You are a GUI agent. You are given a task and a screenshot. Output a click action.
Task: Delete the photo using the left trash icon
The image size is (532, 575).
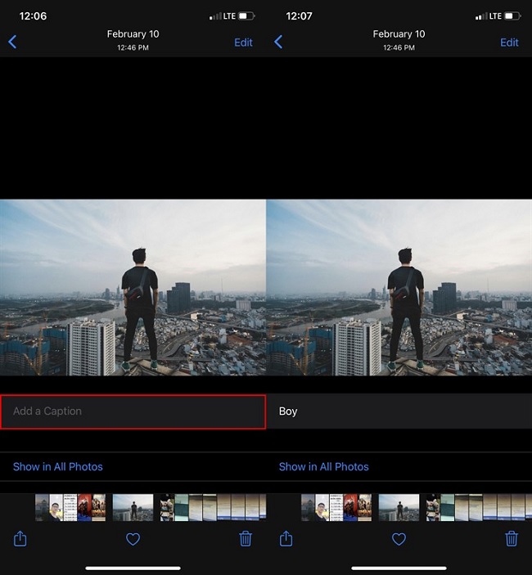246,539
